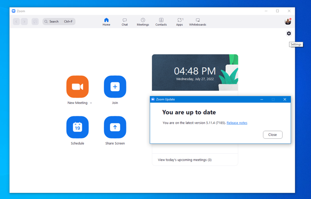311x199 pixels.
Task: Open the Contacts tab
Action: pos(161,22)
